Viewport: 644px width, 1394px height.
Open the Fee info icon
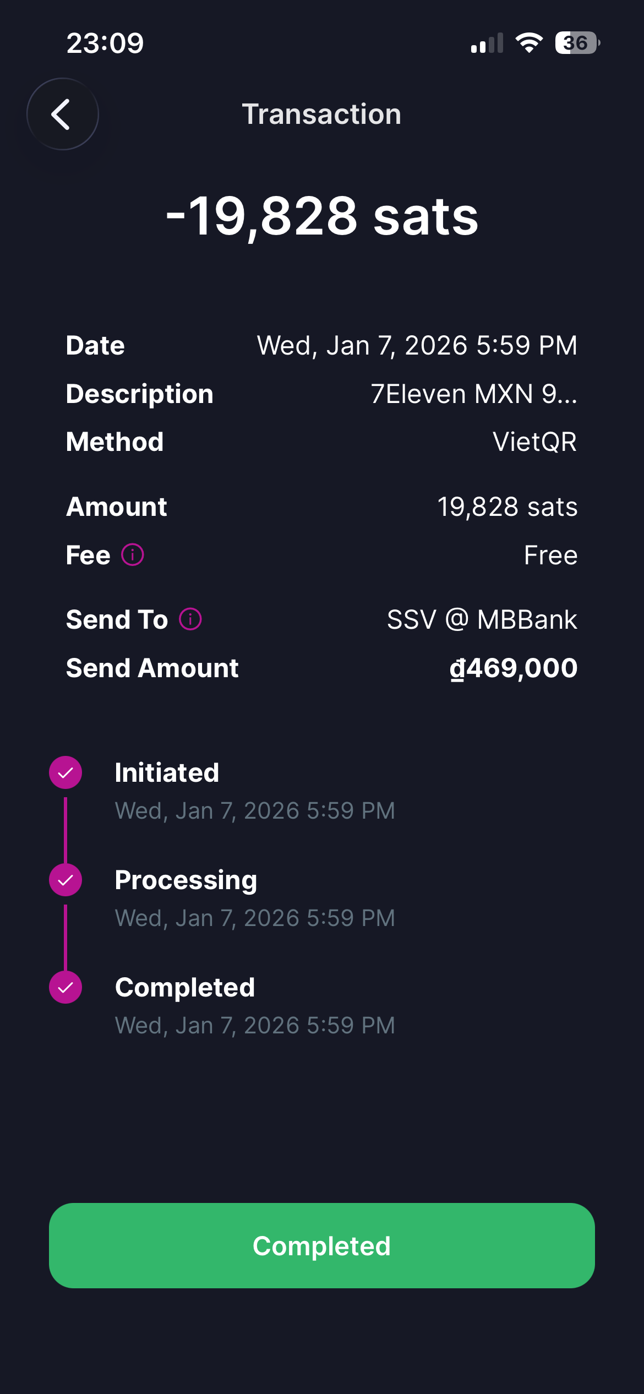click(133, 554)
